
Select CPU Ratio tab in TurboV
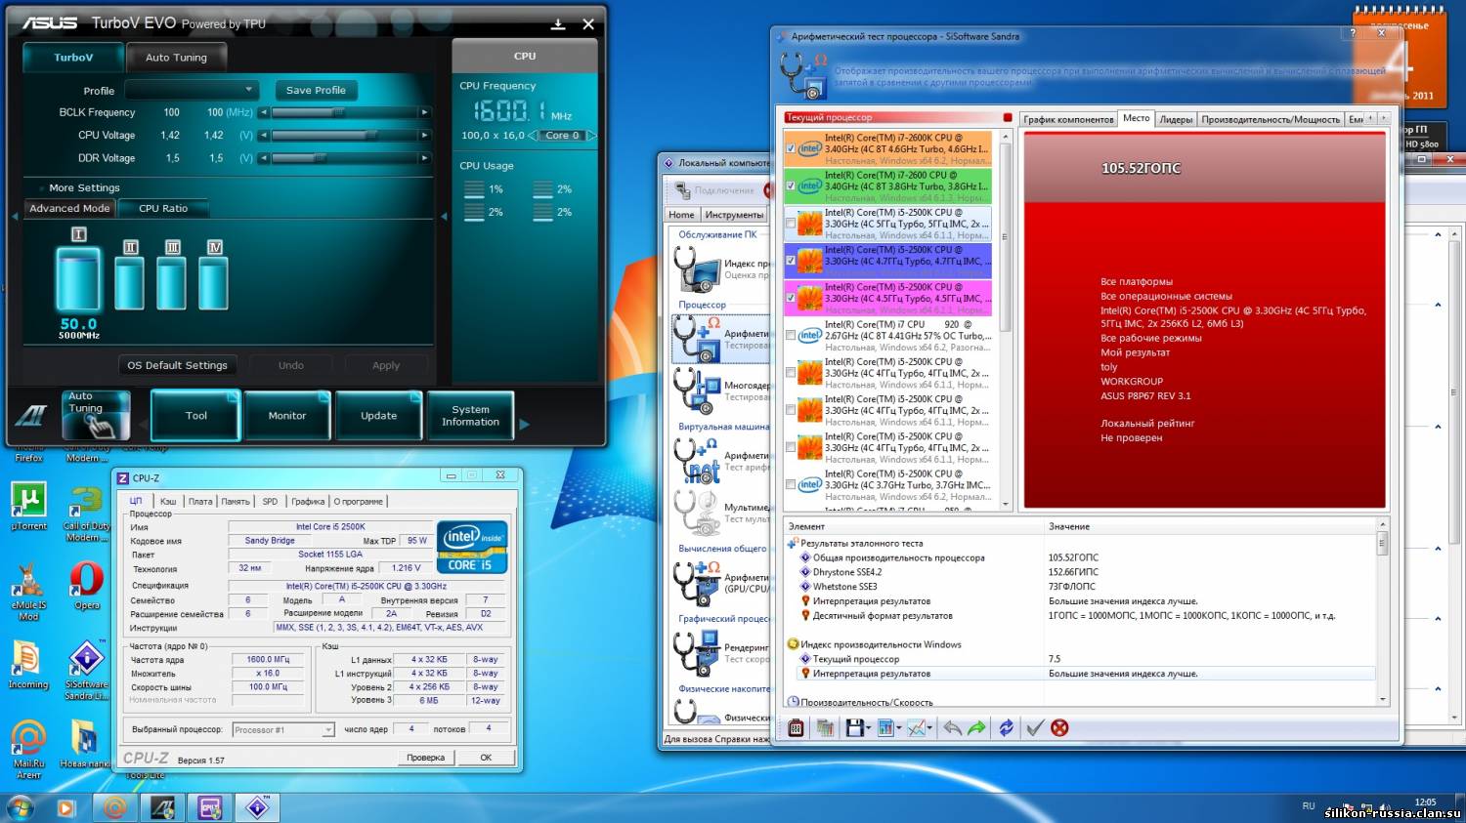point(163,208)
